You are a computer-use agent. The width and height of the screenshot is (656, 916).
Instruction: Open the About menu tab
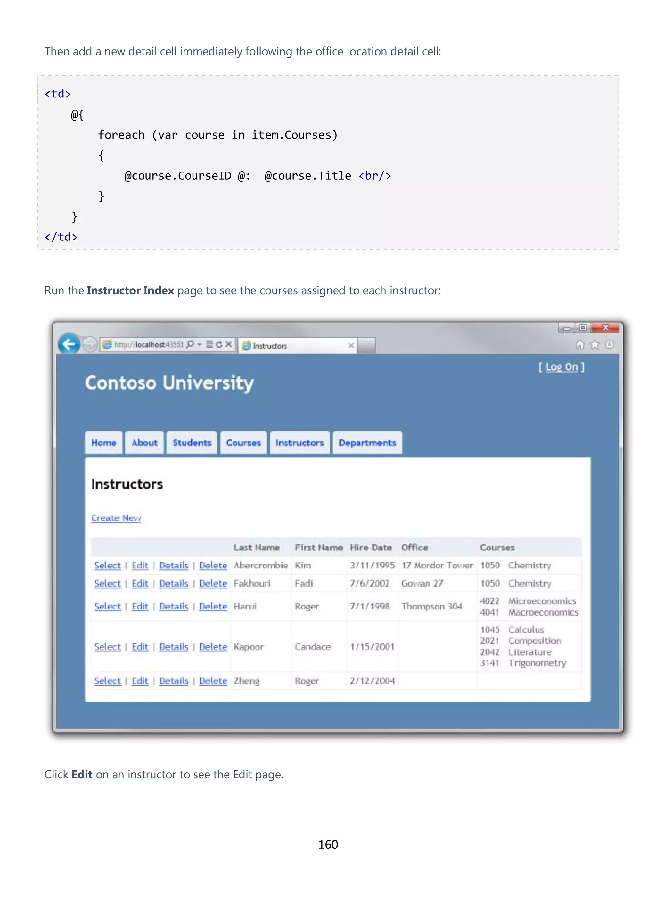144,443
